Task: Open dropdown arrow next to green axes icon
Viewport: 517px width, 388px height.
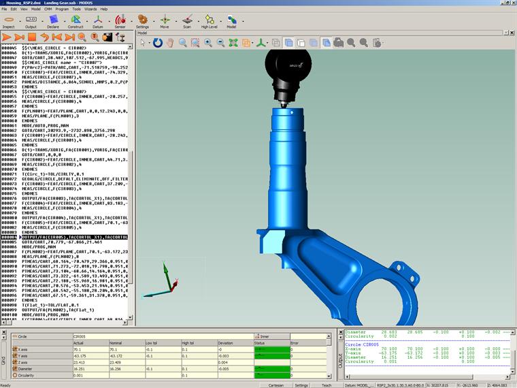Action: pyautogui.click(x=267, y=43)
